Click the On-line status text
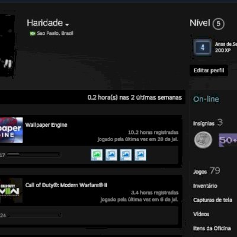This screenshot has width=237, height=237. 206,99
